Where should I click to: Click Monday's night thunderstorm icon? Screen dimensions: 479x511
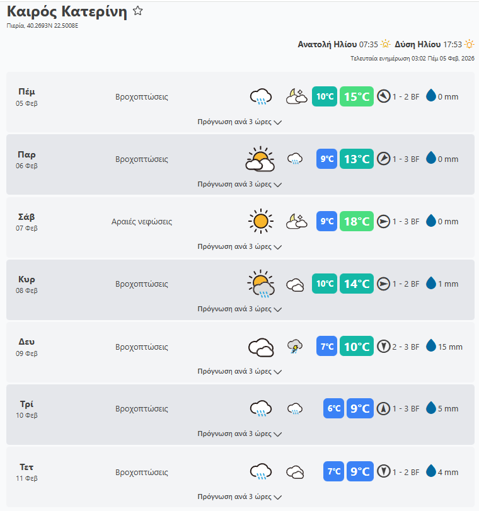coord(295,347)
